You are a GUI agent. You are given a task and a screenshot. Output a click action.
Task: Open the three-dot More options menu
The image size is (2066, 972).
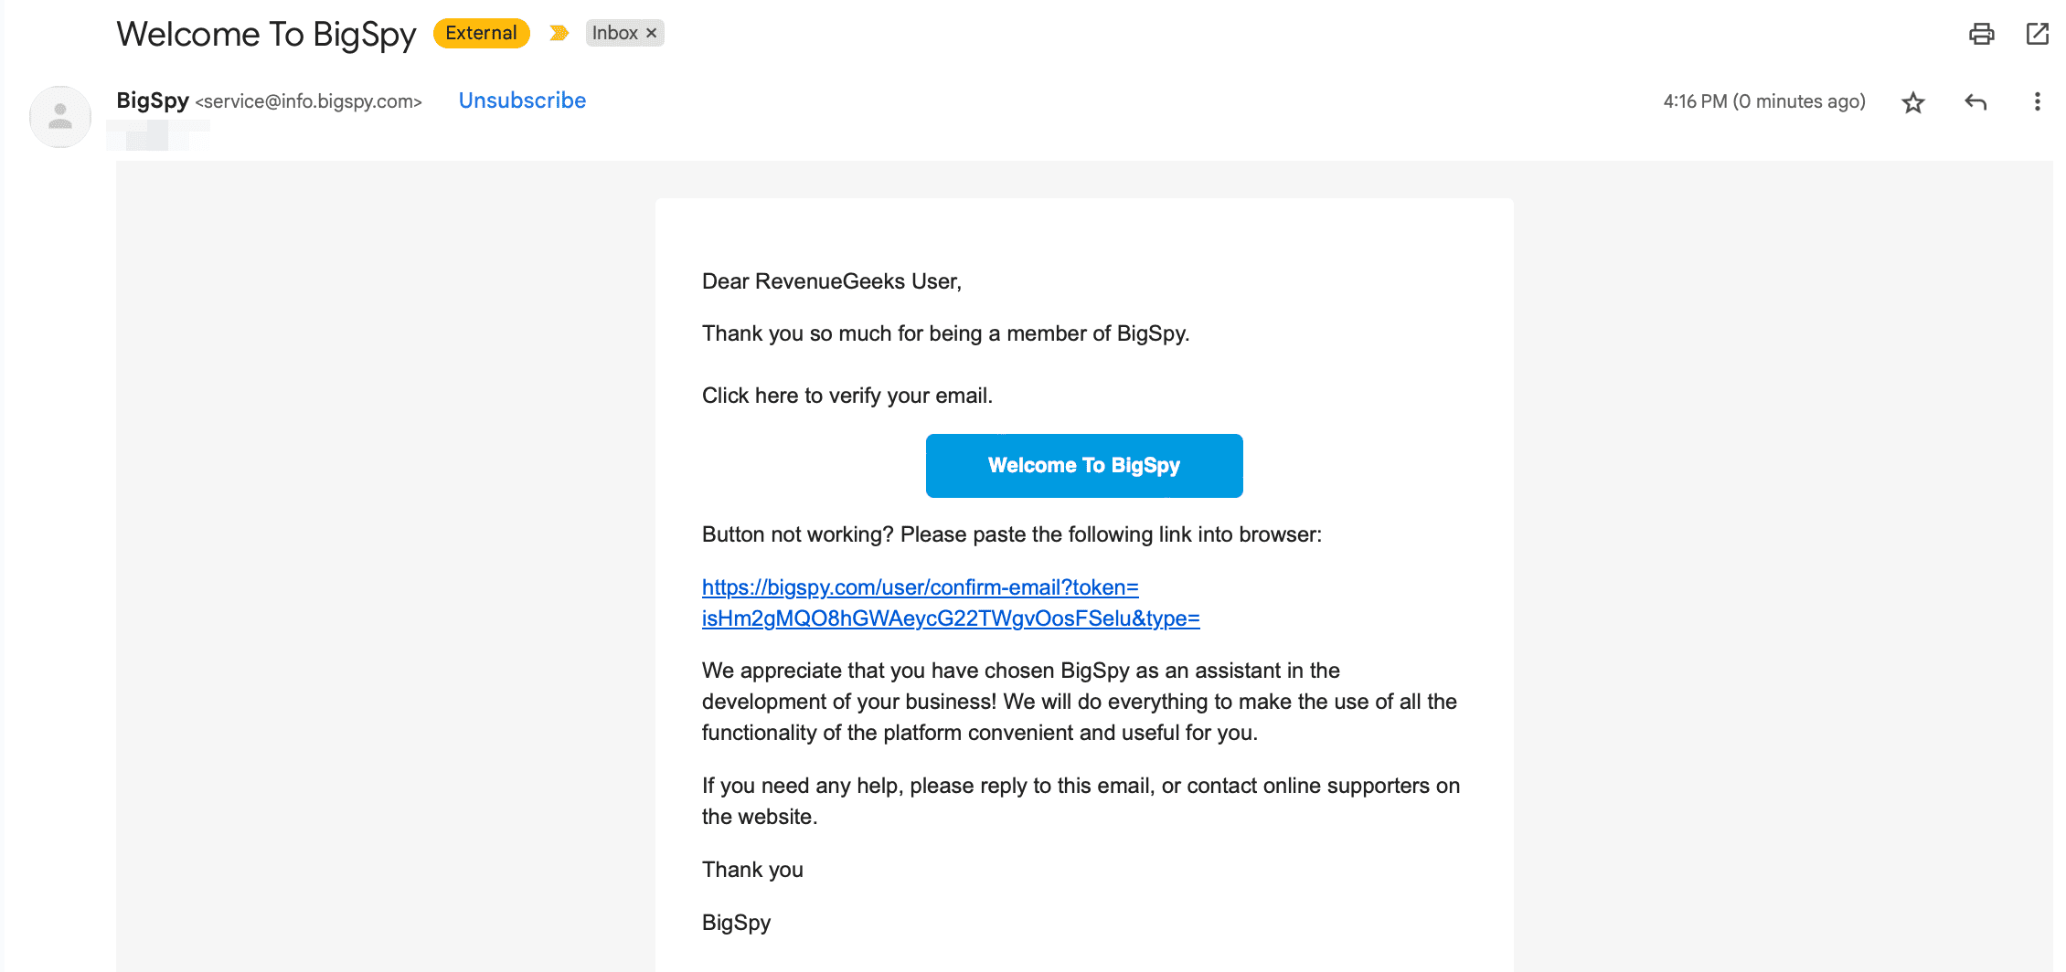pyautogui.click(x=2037, y=102)
